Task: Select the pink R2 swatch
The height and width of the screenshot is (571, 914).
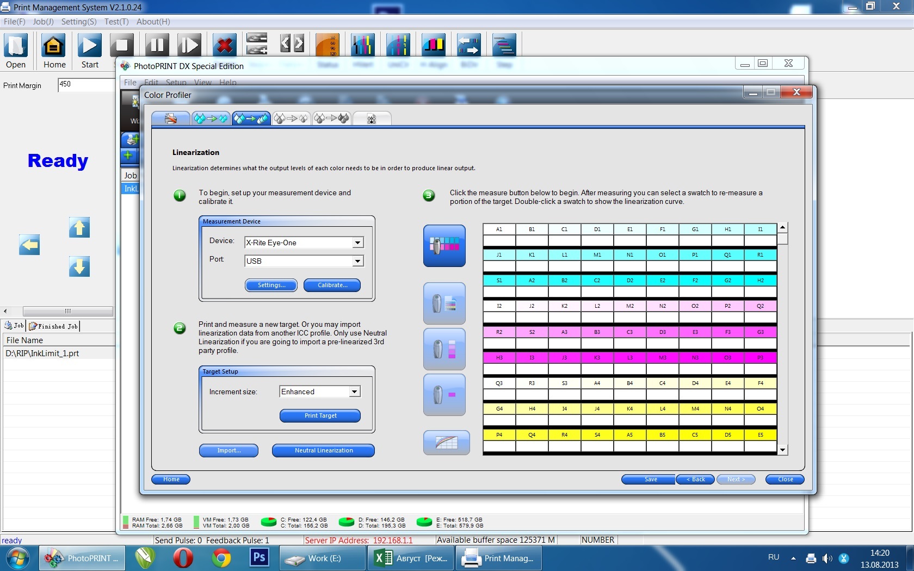Action: click(499, 332)
